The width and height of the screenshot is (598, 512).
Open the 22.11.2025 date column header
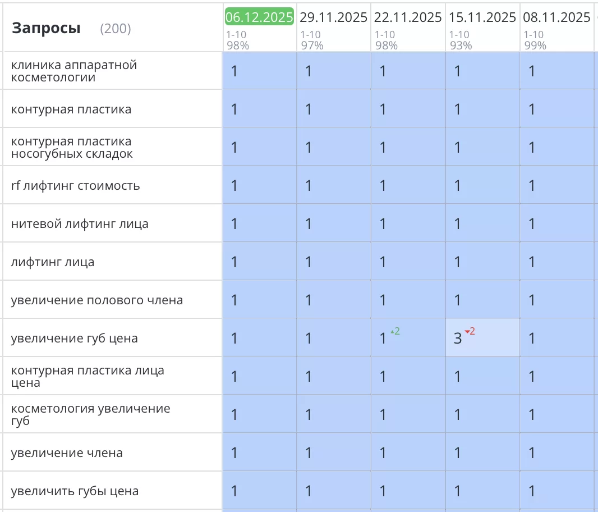point(408,17)
